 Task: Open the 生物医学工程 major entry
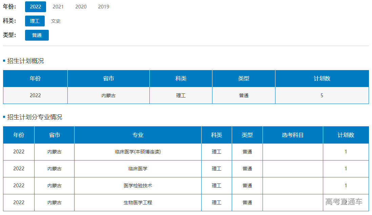pos(138,202)
